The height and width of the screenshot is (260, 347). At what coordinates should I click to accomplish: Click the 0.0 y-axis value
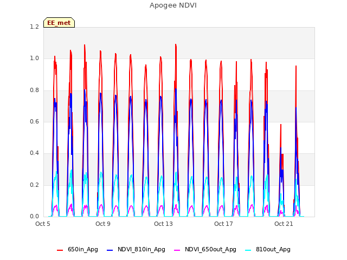tap(34, 217)
